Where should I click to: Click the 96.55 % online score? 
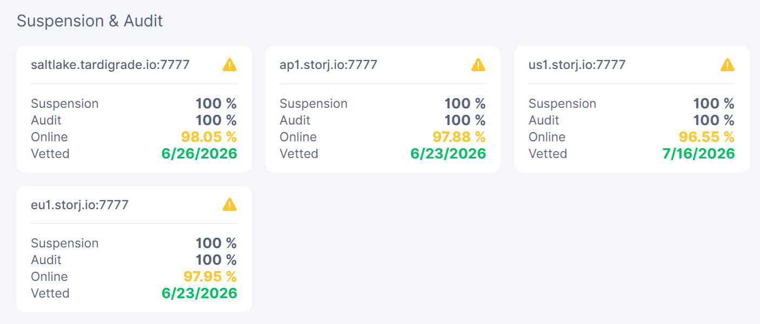[708, 137]
